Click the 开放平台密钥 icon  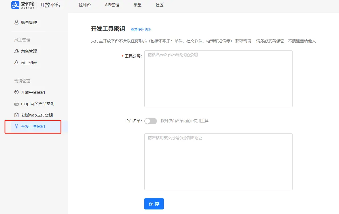16,92
